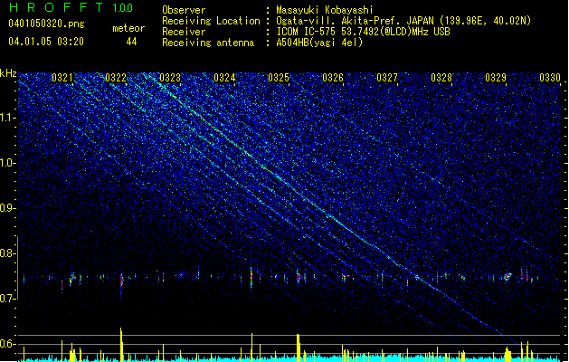Select the ICOM IC-575 receiver description
The height and width of the screenshot is (362, 569).
click(x=363, y=32)
